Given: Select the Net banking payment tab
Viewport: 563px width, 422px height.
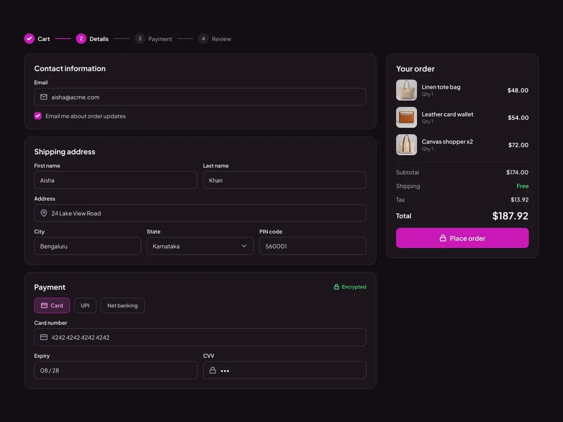Looking at the screenshot, I should coord(123,305).
